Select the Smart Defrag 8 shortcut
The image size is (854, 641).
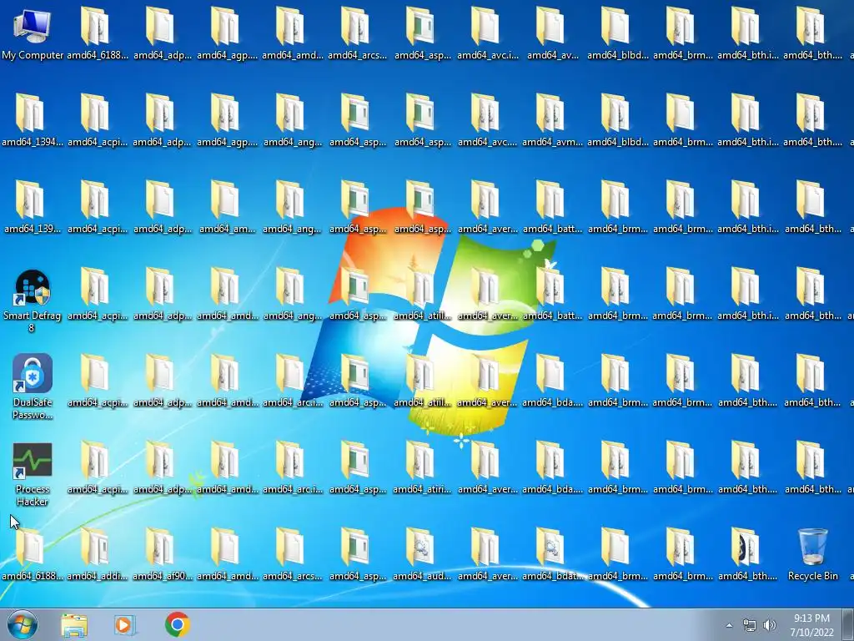[33, 300]
